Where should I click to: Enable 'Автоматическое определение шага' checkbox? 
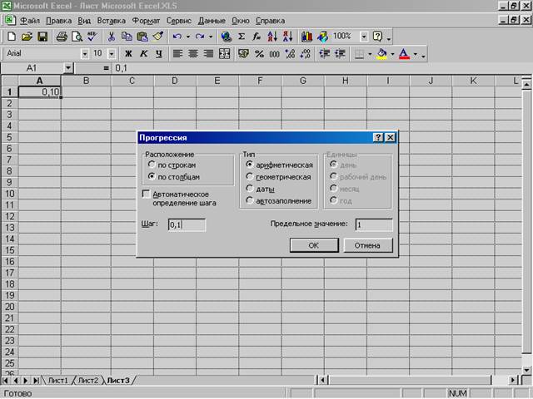click(x=147, y=194)
